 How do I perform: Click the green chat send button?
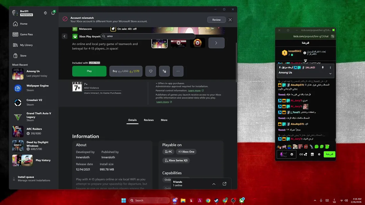click(329, 154)
